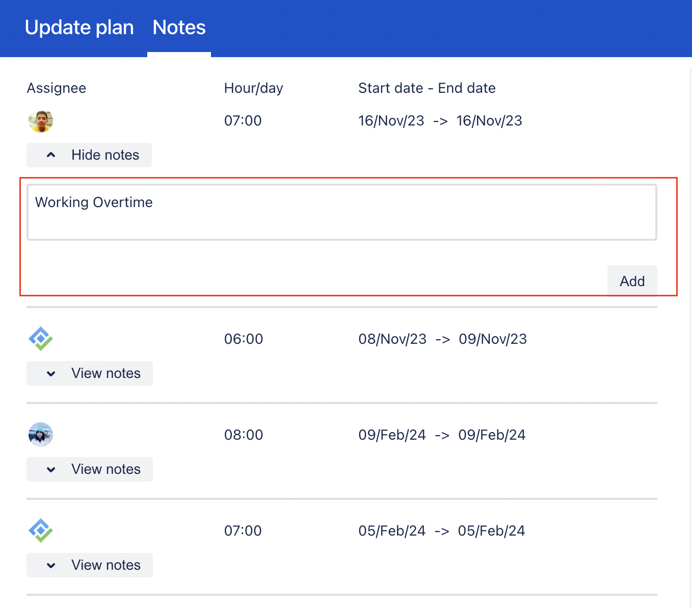Click the diamond logo avatar for 05/Feb/24 plan
The height and width of the screenshot is (607, 692).
pyautogui.click(x=41, y=530)
